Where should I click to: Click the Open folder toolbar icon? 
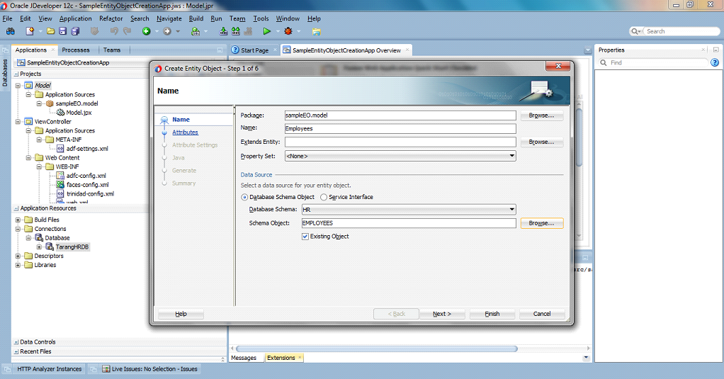point(51,31)
